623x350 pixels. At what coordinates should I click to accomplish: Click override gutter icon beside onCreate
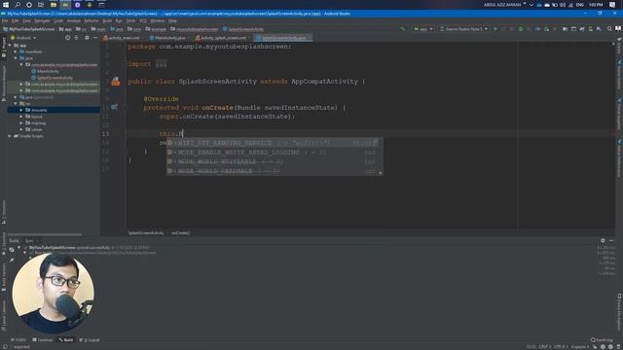114,107
